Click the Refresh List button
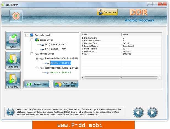Viewport: 170px width, 129px height. pyautogui.click(x=37, y=84)
